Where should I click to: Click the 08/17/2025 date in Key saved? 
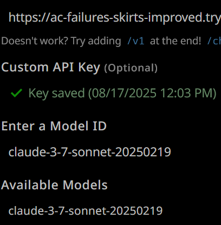click(x=122, y=93)
